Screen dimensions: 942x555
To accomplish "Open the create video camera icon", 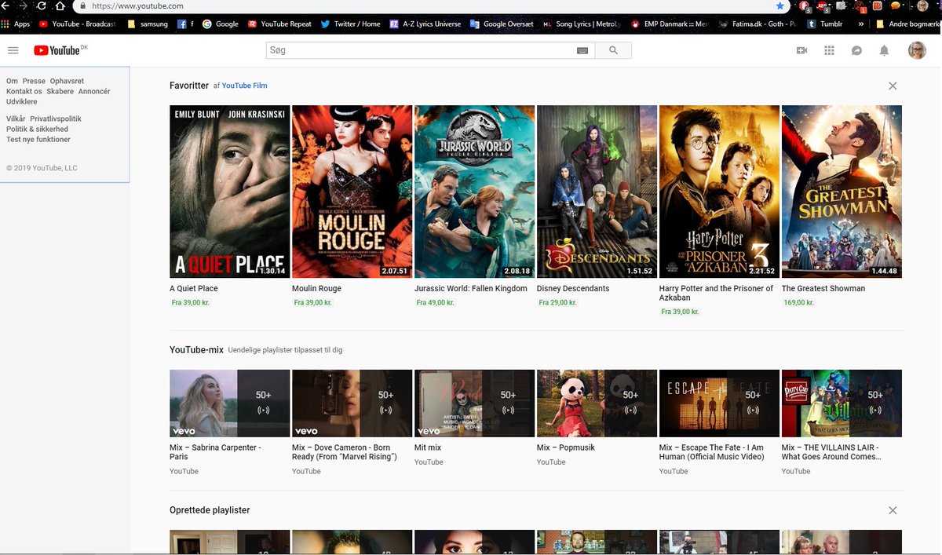I will pyautogui.click(x=801, y=50).
